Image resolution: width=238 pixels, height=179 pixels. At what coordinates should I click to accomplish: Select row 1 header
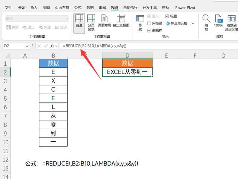5,63
